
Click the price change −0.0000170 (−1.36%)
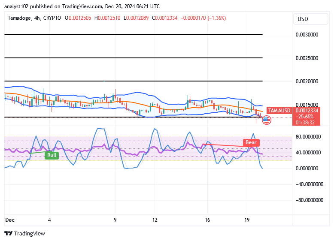(203, 18)
